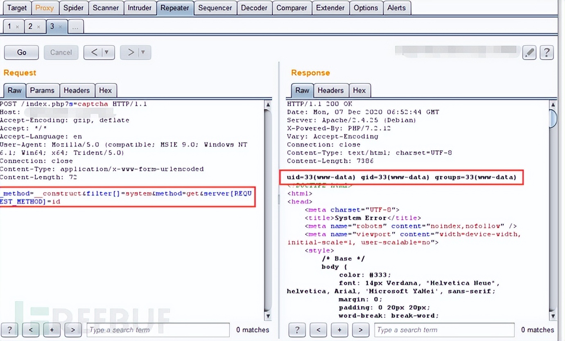Image resolution: width=565 pixels, height=341 pixels.
Task: Select the Intruder tab
Action: (140, 8)
